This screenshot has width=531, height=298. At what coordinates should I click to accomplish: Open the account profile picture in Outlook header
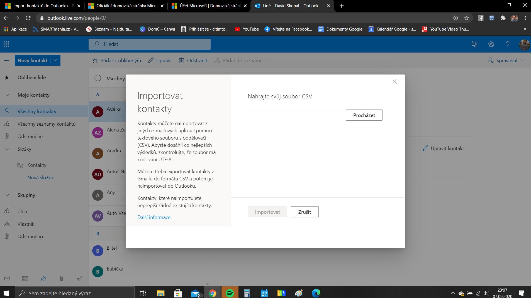click(x=524, y=44)
